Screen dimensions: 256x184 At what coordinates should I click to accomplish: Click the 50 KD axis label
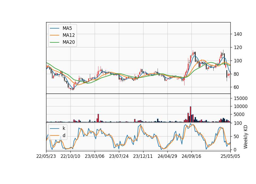[x=237, y=136]
